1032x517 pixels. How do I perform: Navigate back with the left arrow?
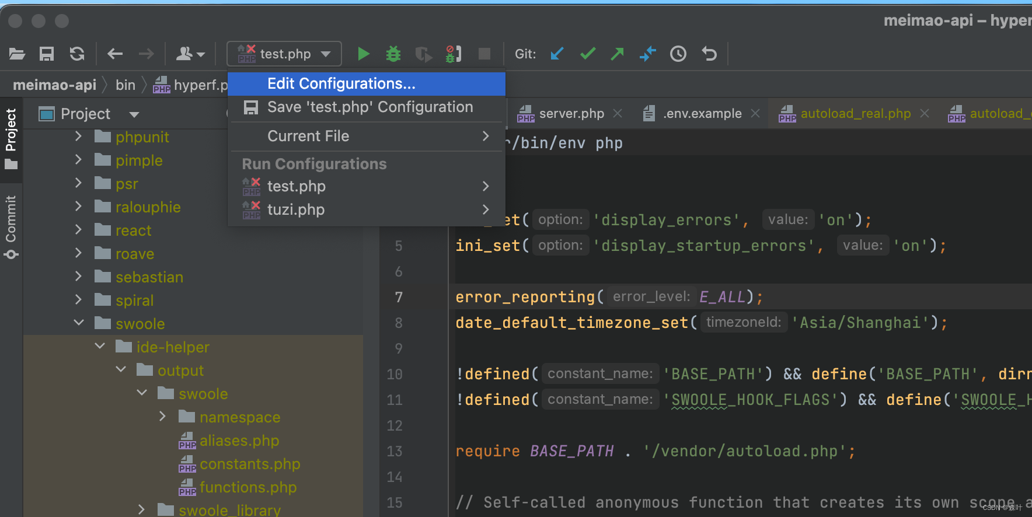(x=115, y=54)
